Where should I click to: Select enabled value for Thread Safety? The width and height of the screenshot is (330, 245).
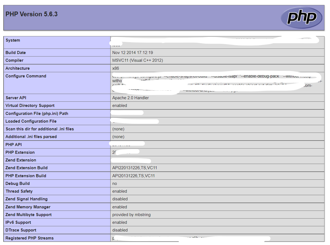click(x=120, y=191)
